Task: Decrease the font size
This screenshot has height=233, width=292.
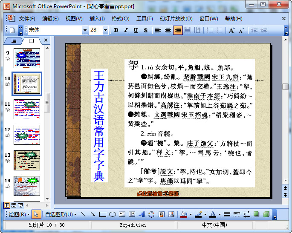Action: 241,30
